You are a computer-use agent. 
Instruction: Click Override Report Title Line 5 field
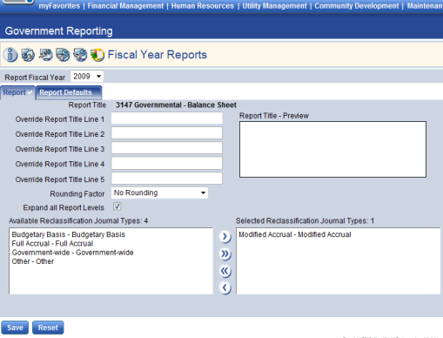(167, 179)
